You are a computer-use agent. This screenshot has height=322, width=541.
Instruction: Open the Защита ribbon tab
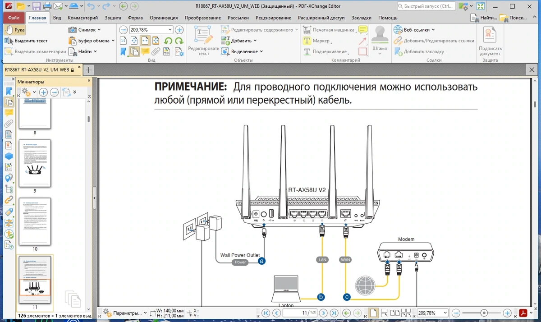[x=113, y=18]
